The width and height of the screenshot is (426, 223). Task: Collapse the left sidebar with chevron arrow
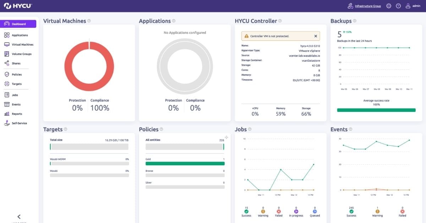pos(19,217)
